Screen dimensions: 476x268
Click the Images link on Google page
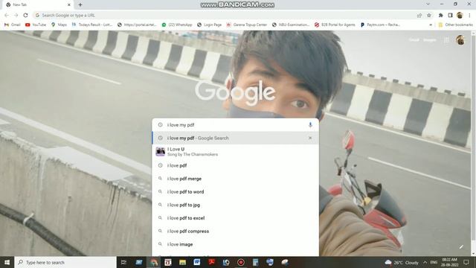[430, 39]
